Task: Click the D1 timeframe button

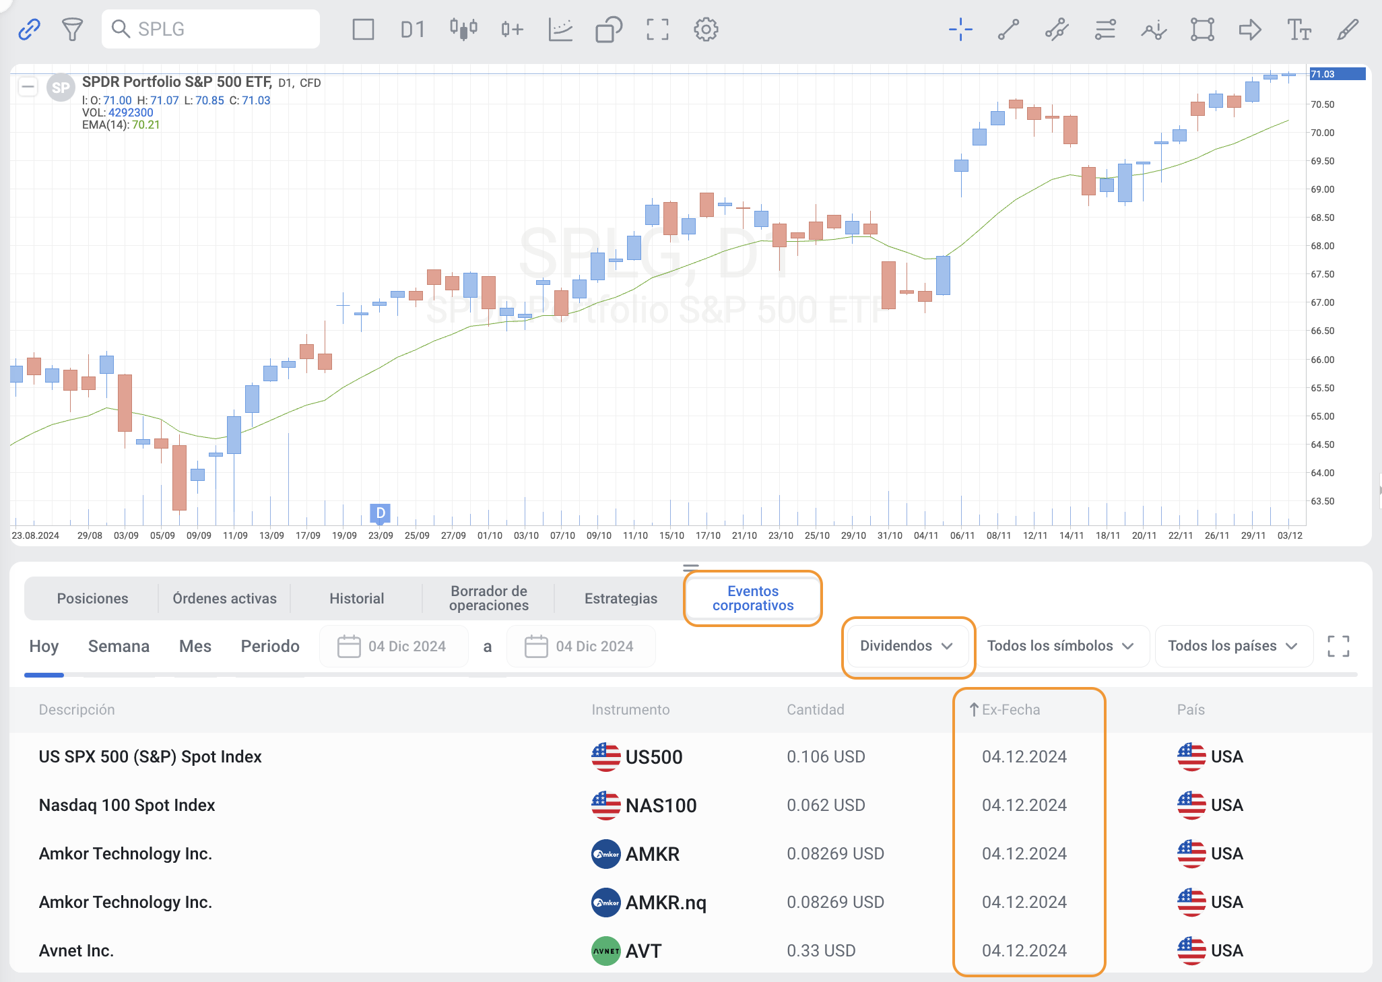Action: (x=412, y=29)
